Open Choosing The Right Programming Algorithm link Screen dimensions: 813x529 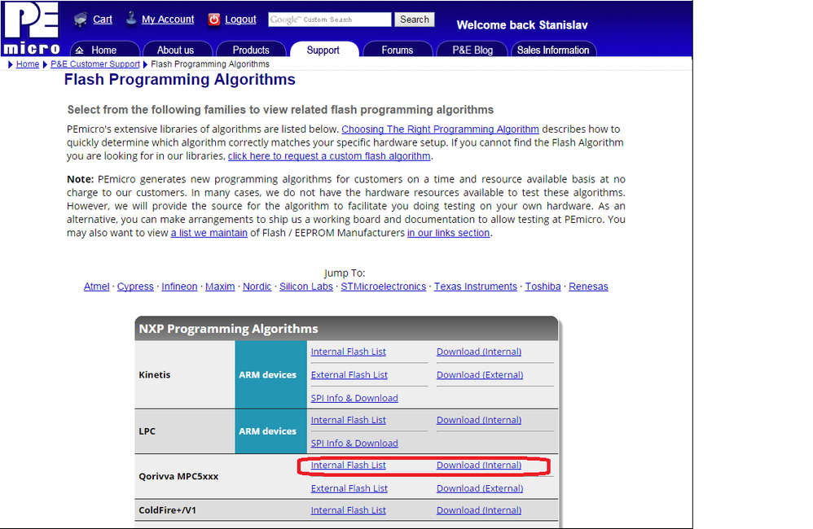(x=440, y=129)
